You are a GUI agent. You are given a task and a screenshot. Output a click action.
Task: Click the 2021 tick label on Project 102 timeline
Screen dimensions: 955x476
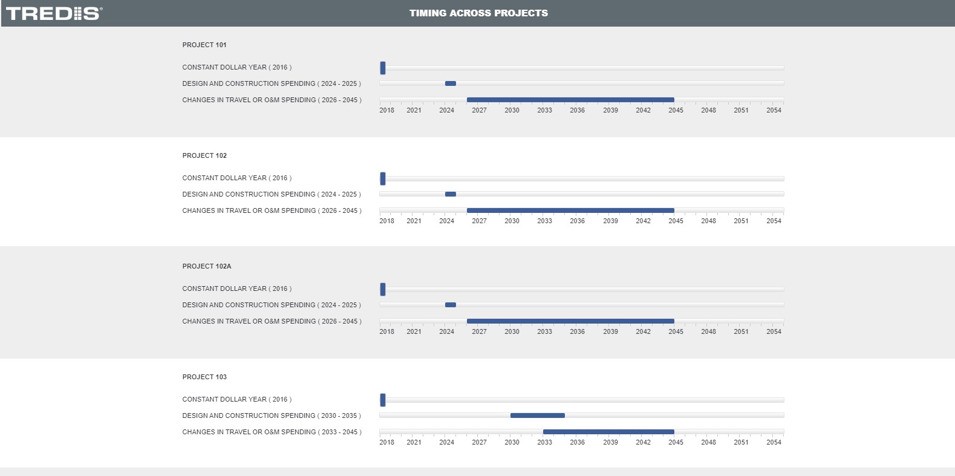pos(414,221)
